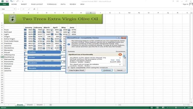
Task: Click the vertical scrollbar up arrow of worksheet
Action: (x=191, y=13)
